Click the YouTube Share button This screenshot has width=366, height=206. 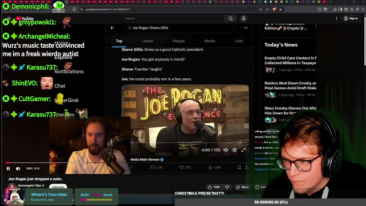[242, 187]
